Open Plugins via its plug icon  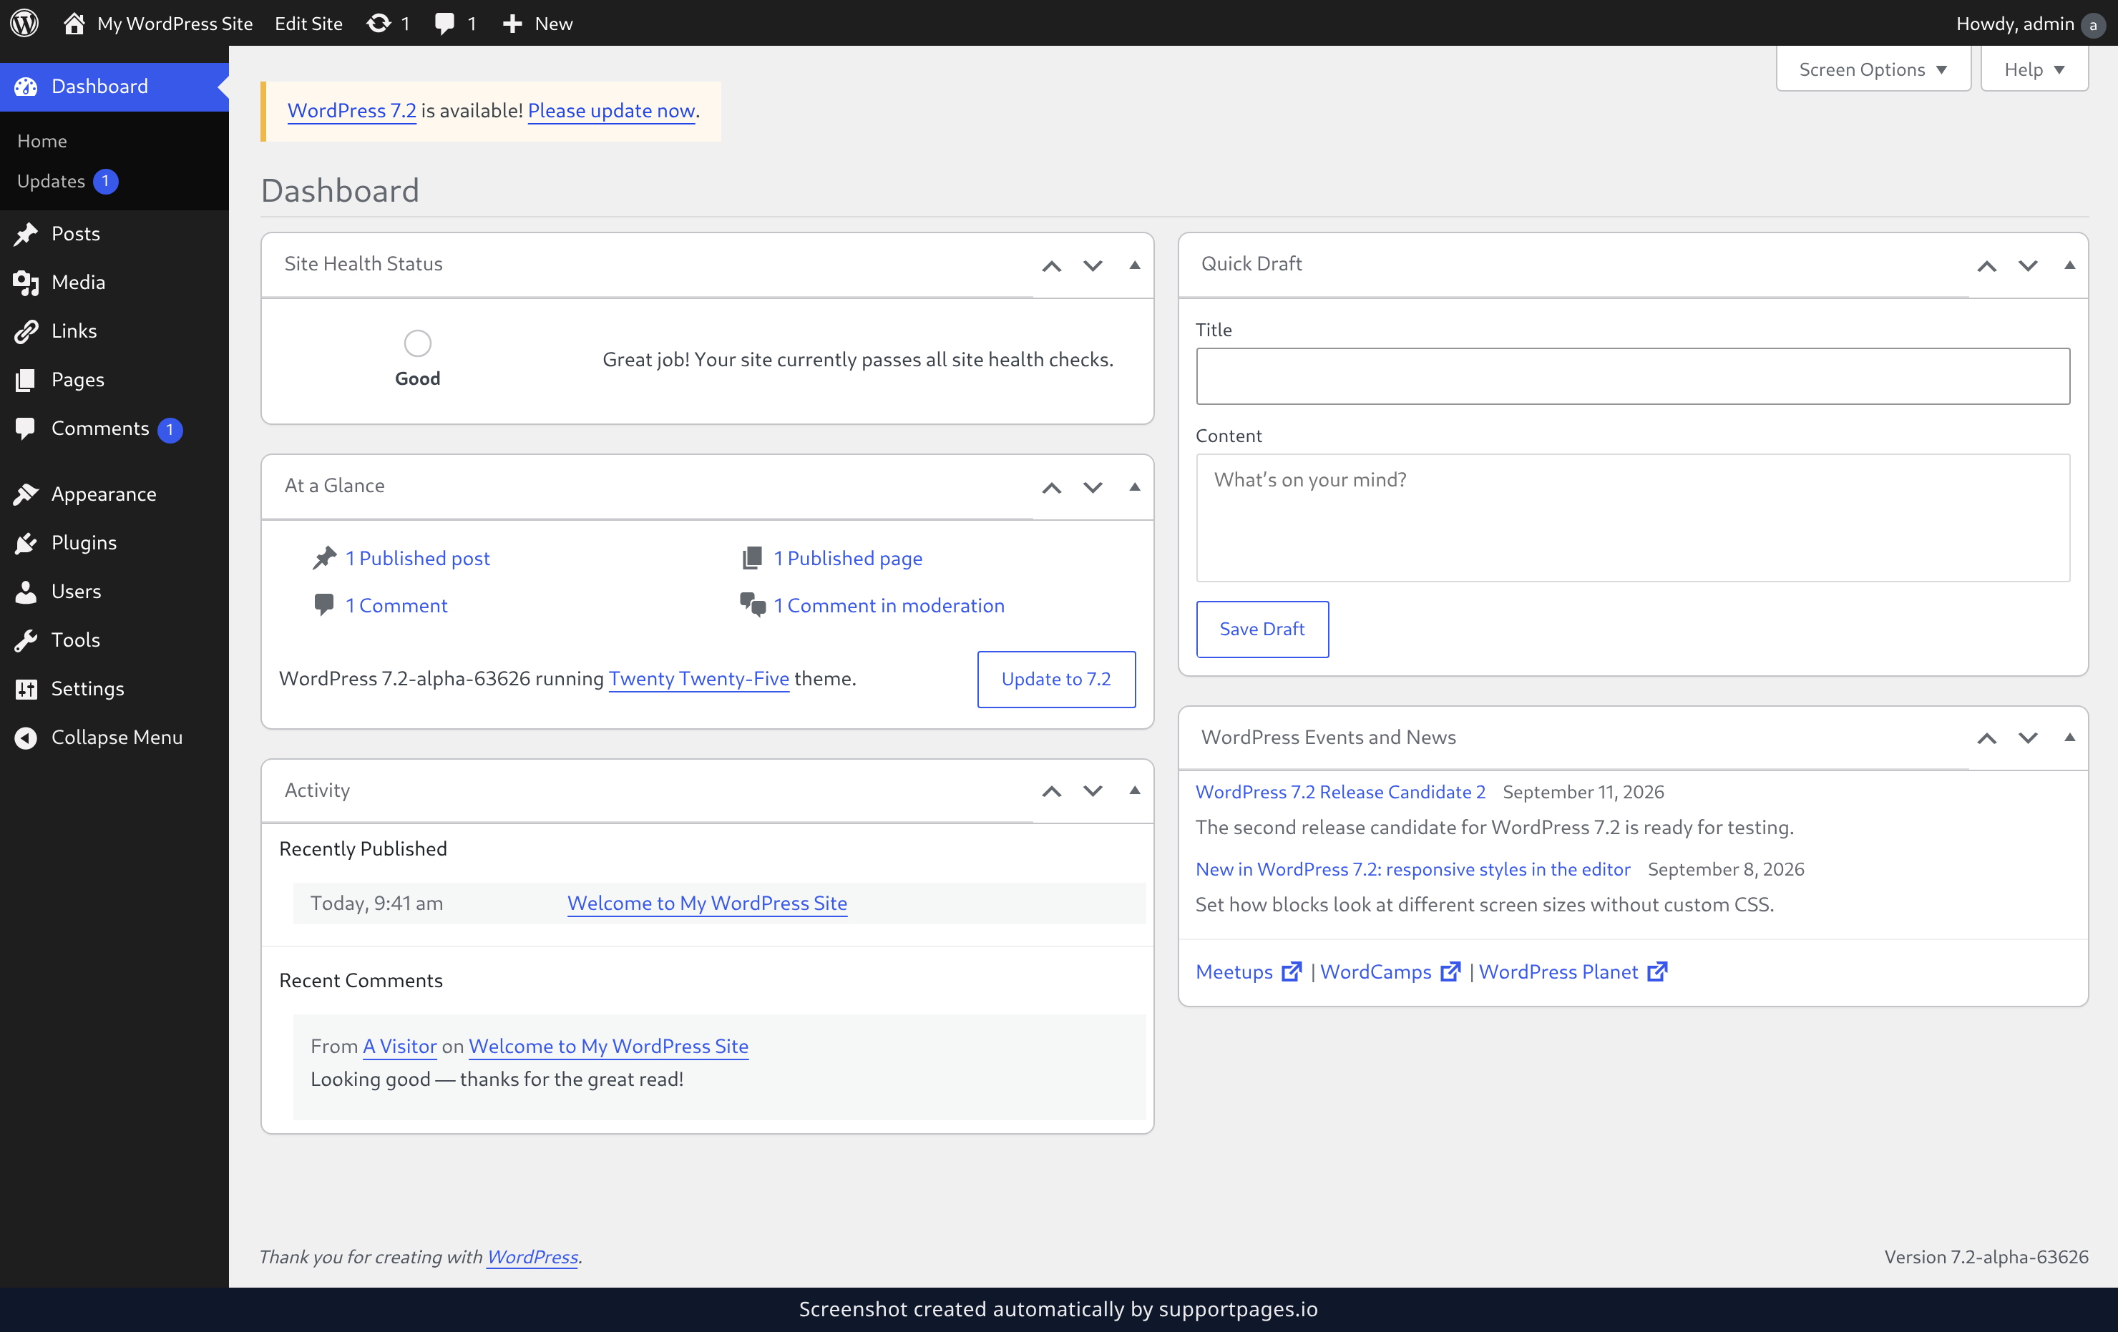pos(26,544)
